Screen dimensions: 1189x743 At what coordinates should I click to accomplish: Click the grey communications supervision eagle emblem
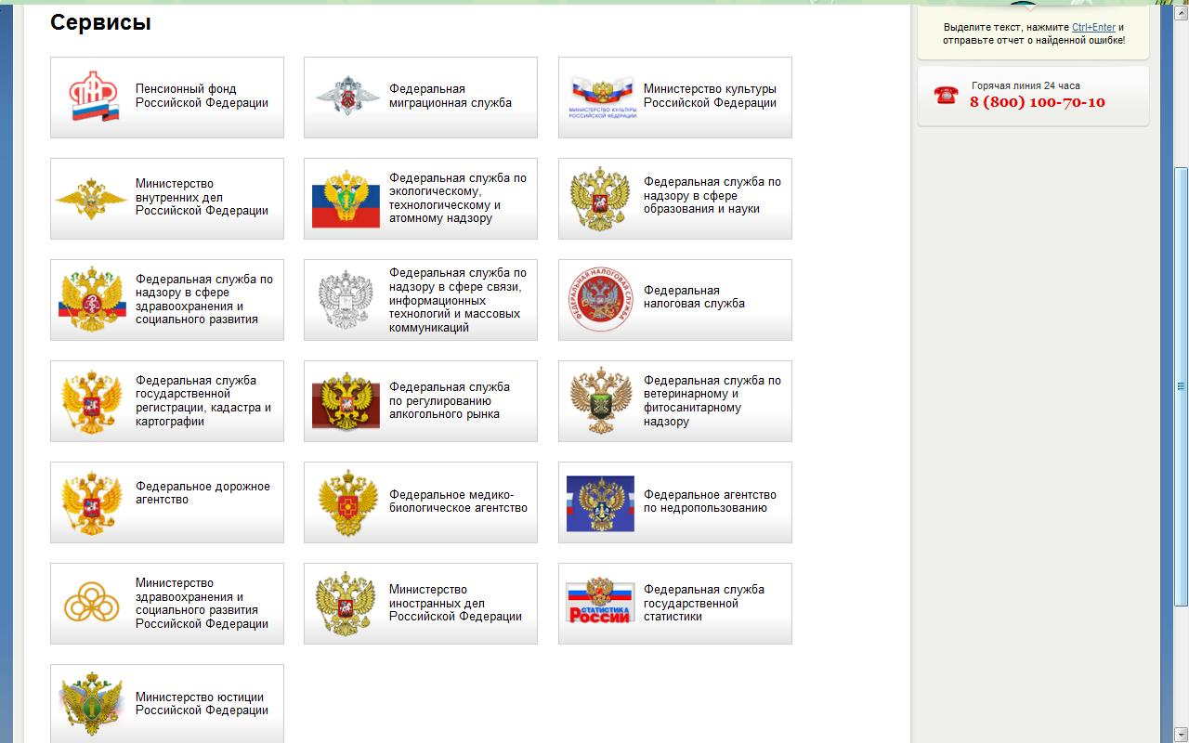click(346, 300)
